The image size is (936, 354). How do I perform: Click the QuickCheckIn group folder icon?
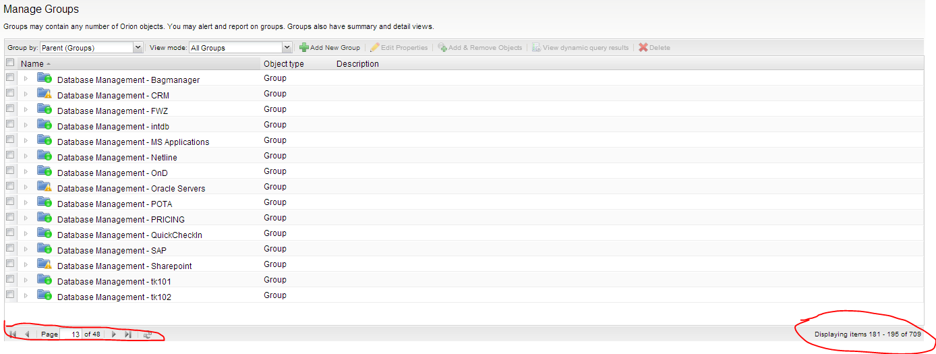(45, 233)
